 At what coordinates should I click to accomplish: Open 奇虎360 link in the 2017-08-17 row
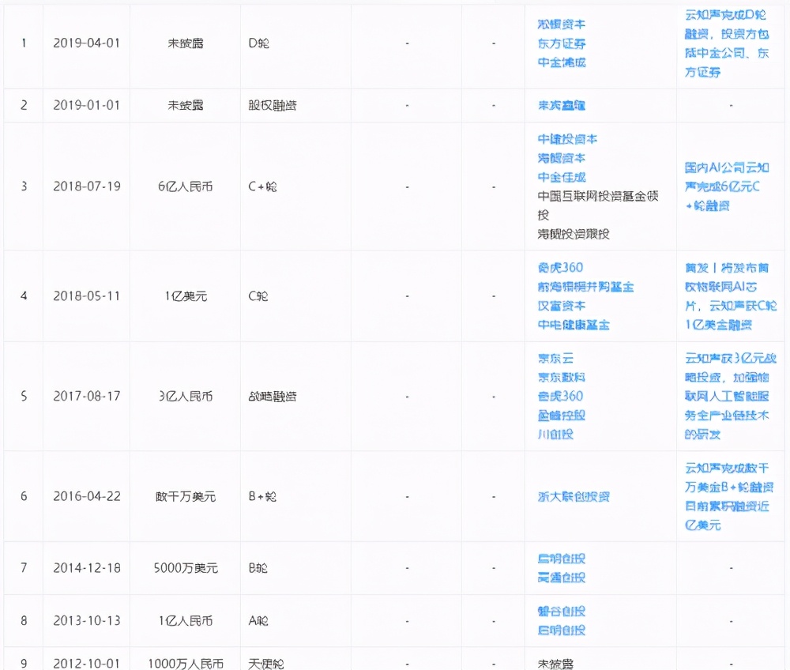pyautogui.click(x=560, y=396)
